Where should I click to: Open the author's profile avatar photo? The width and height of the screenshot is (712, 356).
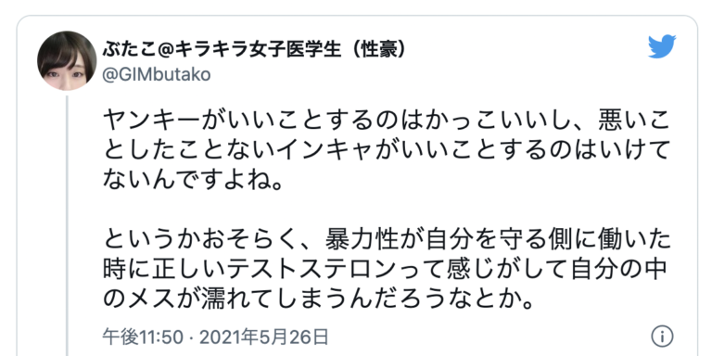67,61
